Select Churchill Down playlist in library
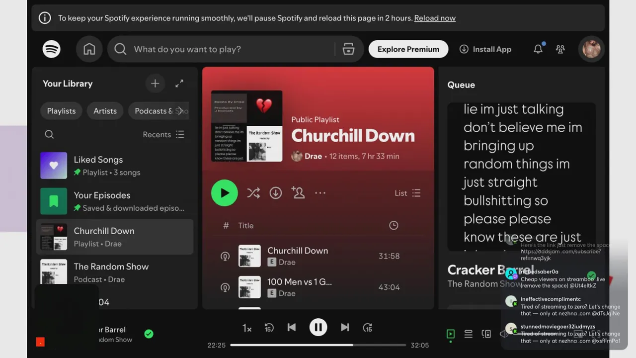 [x=115, y=237]
